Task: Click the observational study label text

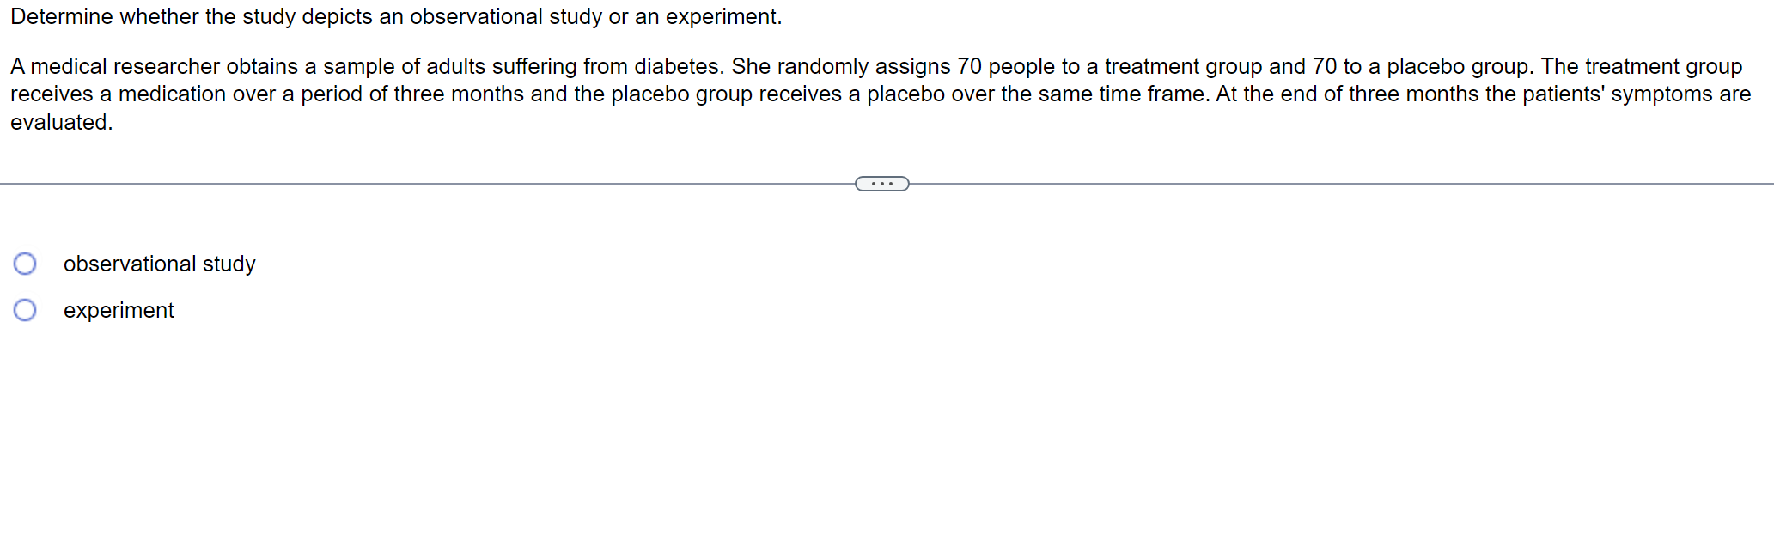Action: [159, 264]
